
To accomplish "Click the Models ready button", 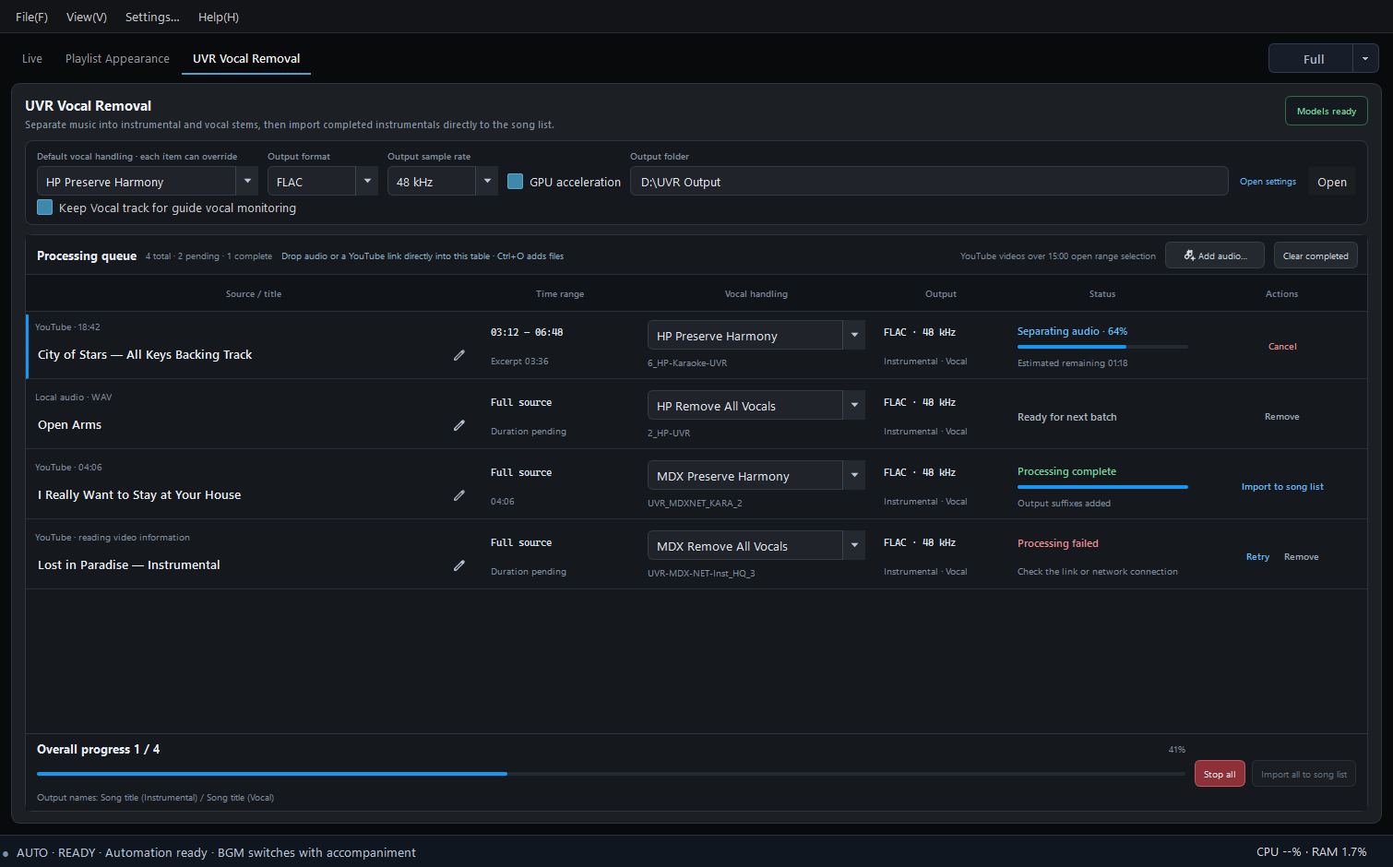I will (x=1327, y=111).
